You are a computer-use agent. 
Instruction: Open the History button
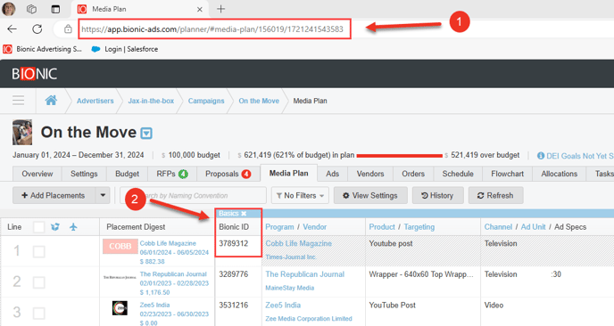pyautogui.click(x=438, y=195)
